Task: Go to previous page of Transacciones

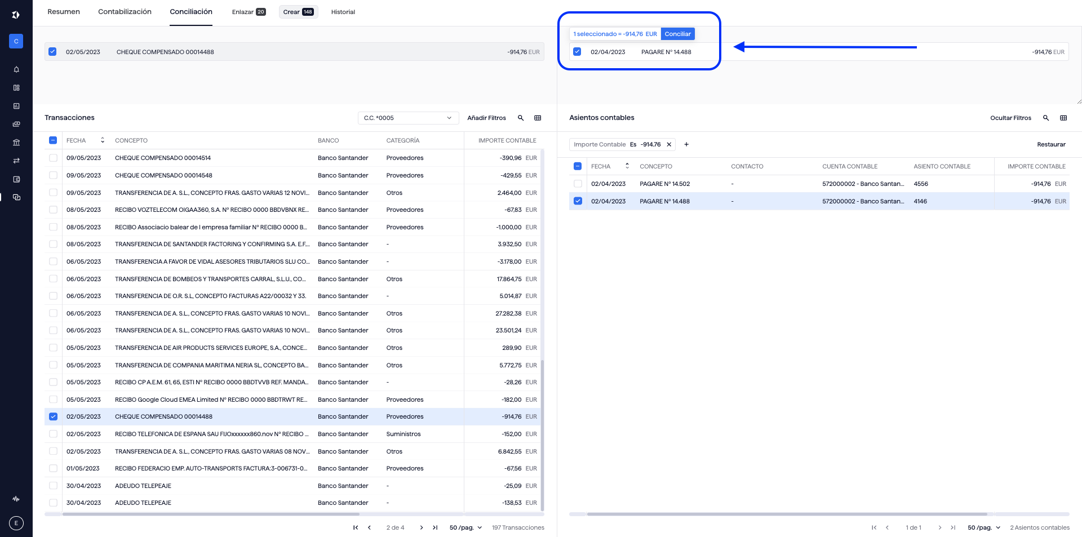Action: pyautogui.click(x=369, y=527)
